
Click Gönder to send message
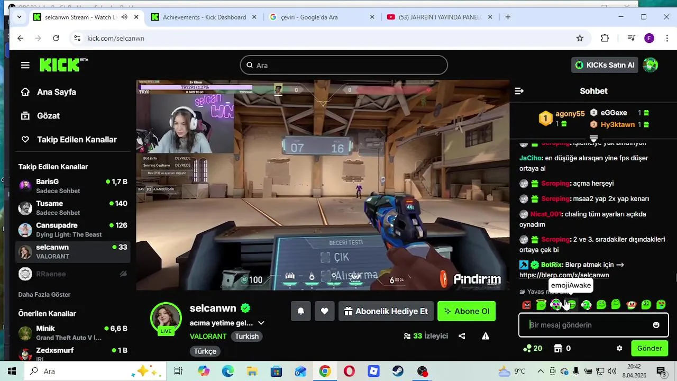[649, 348]
